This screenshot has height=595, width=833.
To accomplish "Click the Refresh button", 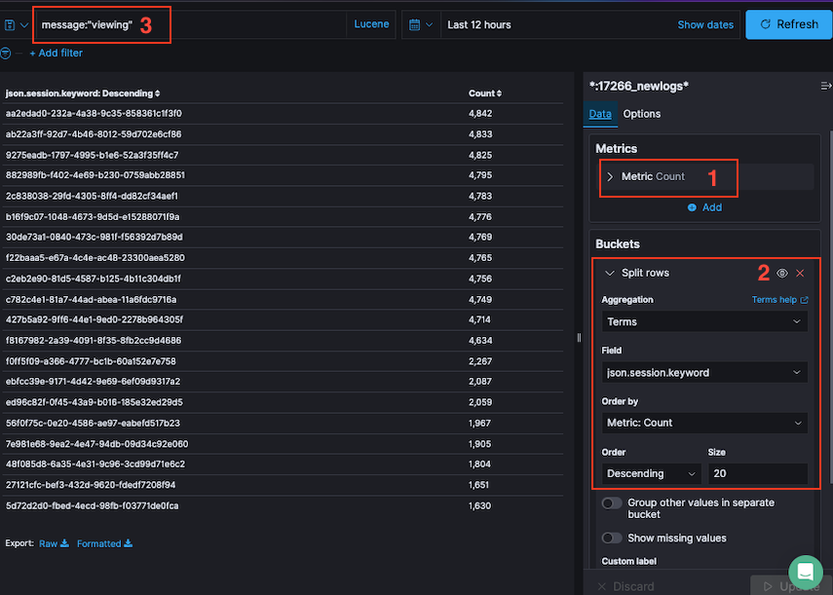I will click(788, 24).
